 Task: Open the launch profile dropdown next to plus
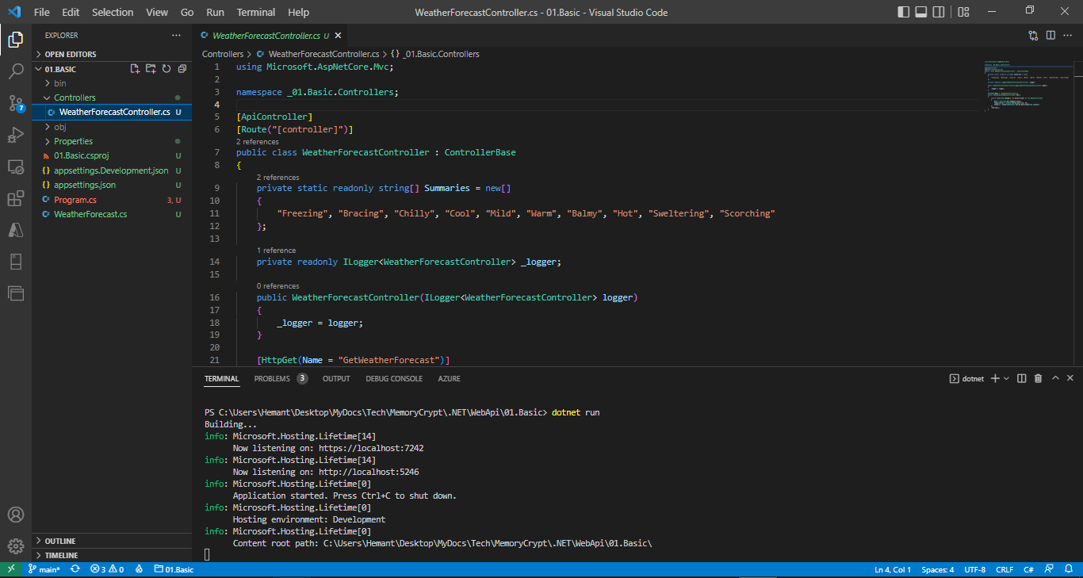pyautogui.click(x=1006, y=379)
